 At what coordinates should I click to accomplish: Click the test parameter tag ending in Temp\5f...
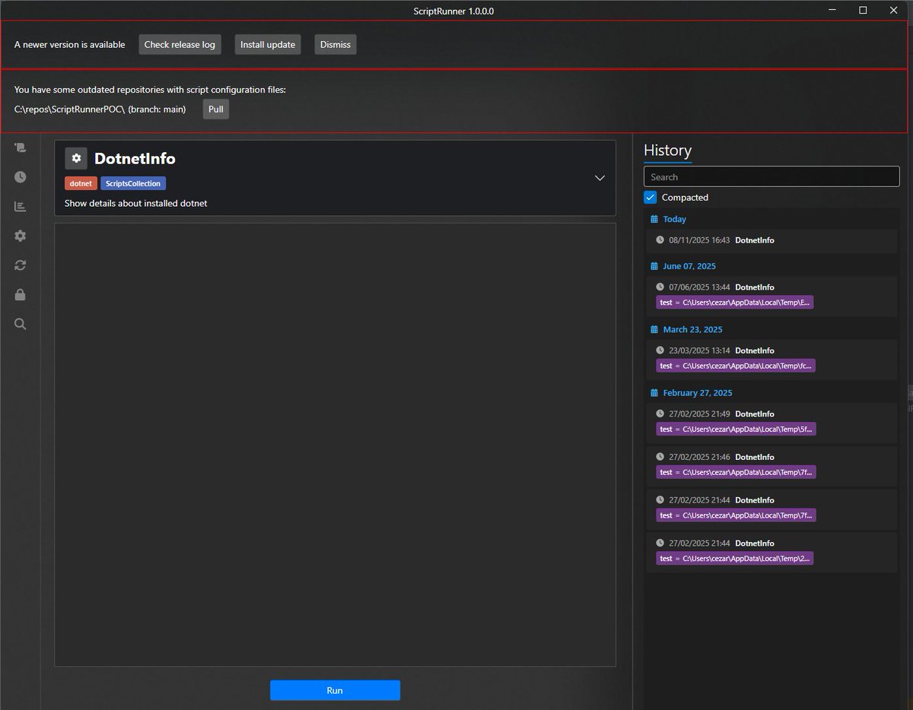pos(735,429)
